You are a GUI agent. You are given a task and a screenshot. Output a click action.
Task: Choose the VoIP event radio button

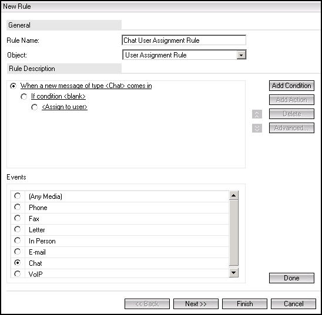tap(18, 274)
